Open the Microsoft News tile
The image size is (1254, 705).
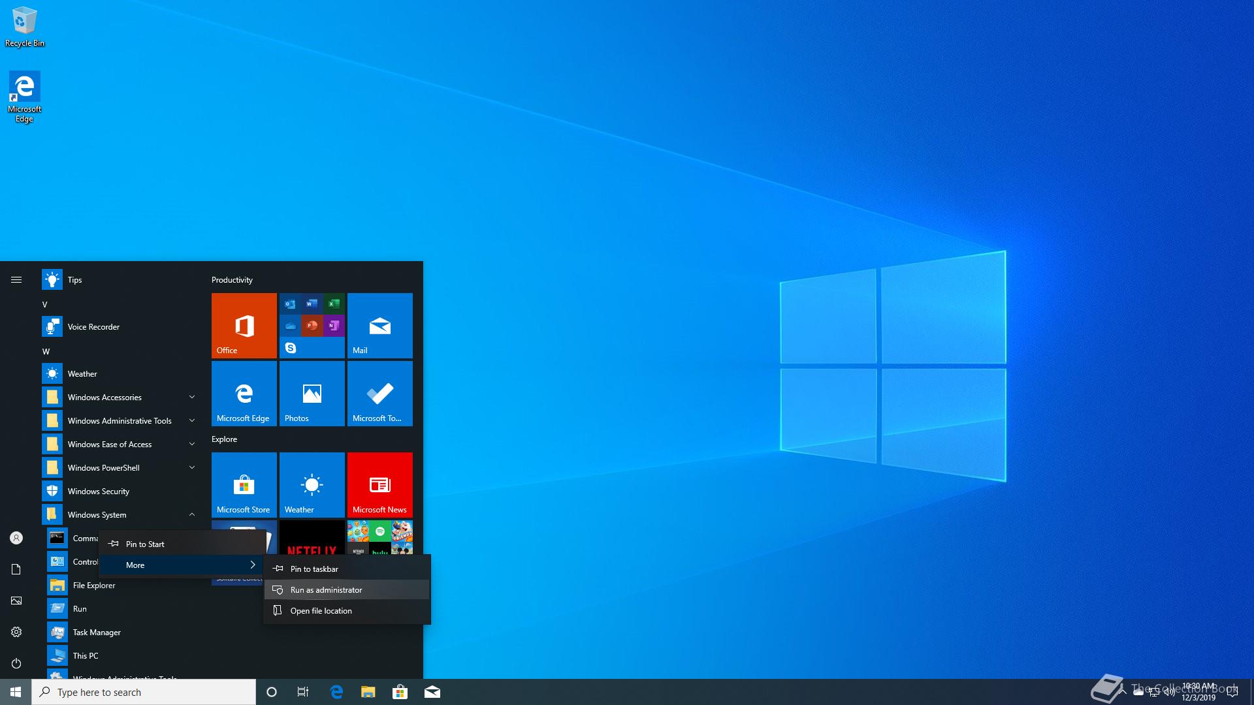(x=380, y=485)
